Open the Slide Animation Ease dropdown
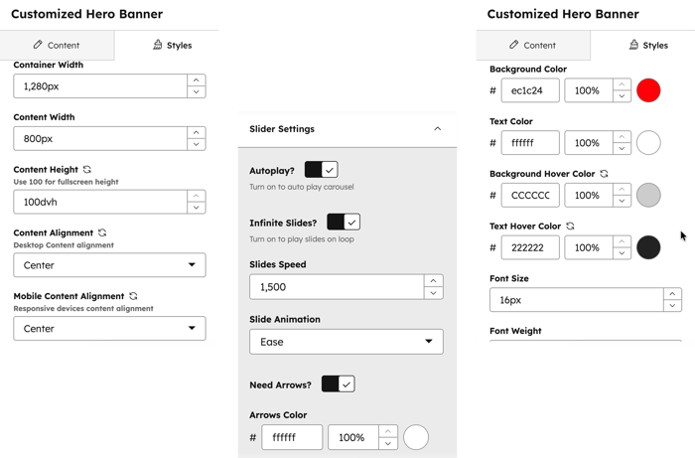 [346, 342]
